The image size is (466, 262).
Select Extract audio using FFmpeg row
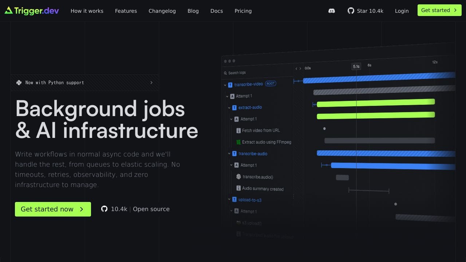coord(267,142)
